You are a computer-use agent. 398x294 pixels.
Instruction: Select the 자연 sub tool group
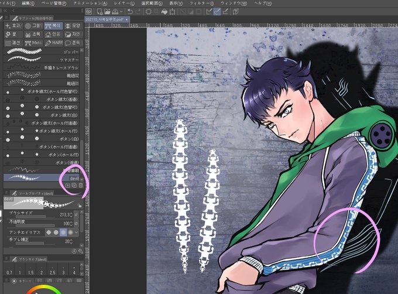73,35
